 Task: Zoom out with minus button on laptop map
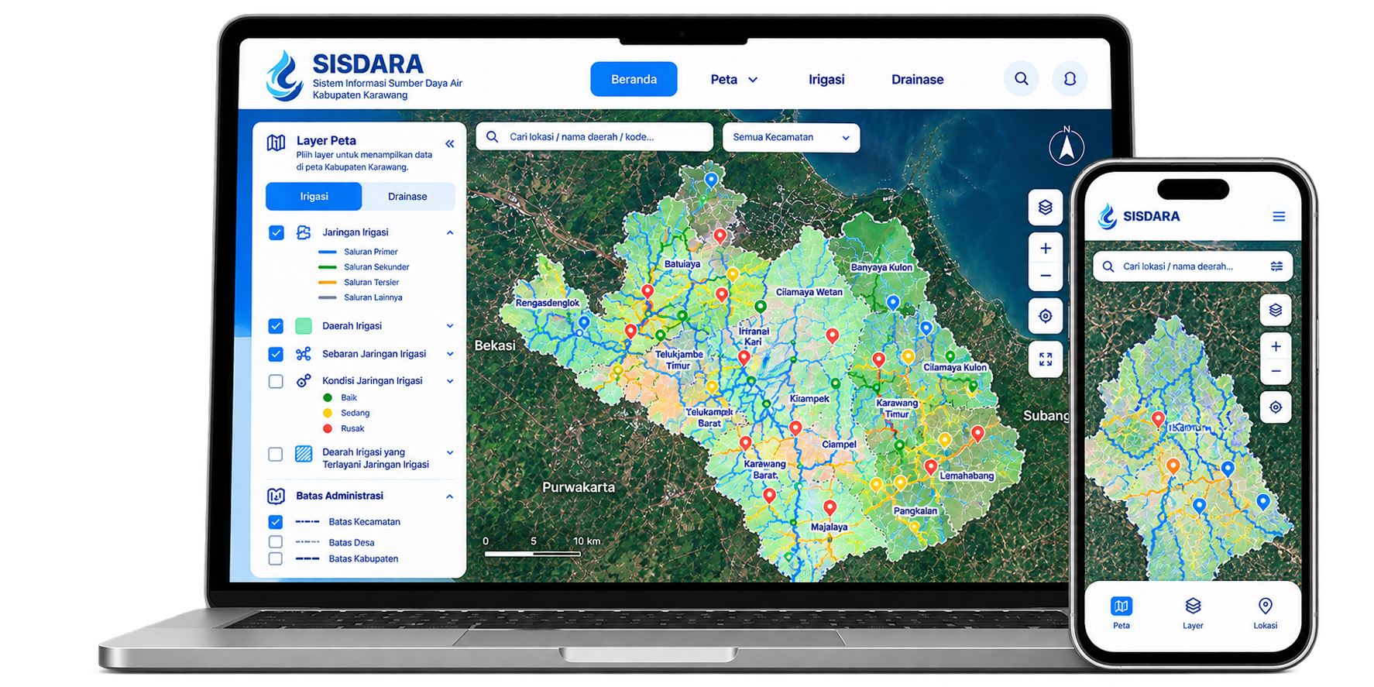click(x=1046, y=276)
